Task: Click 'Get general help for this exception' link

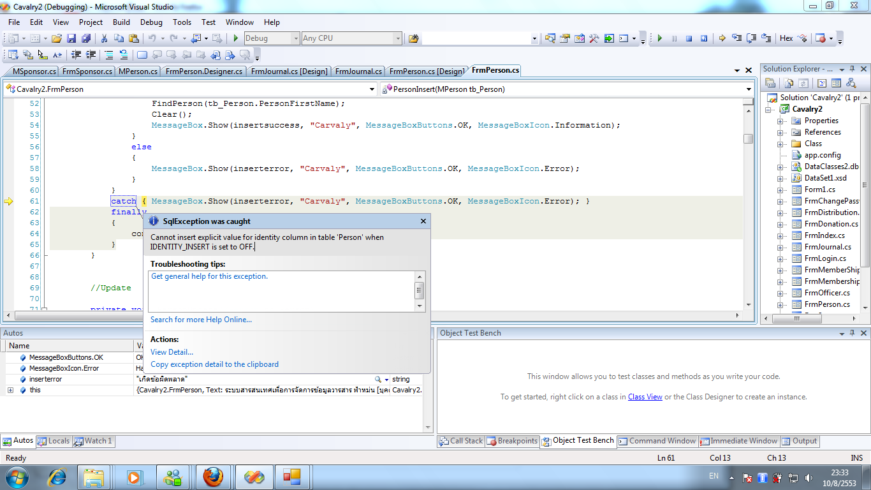Action: [x=209, y=276]
